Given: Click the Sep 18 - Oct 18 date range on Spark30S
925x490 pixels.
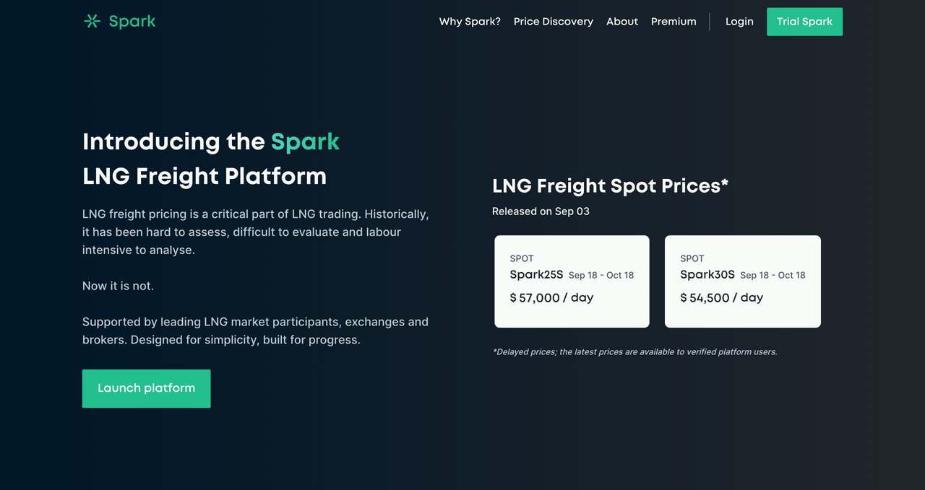Looking at the screenshot, I should [772, 275].
